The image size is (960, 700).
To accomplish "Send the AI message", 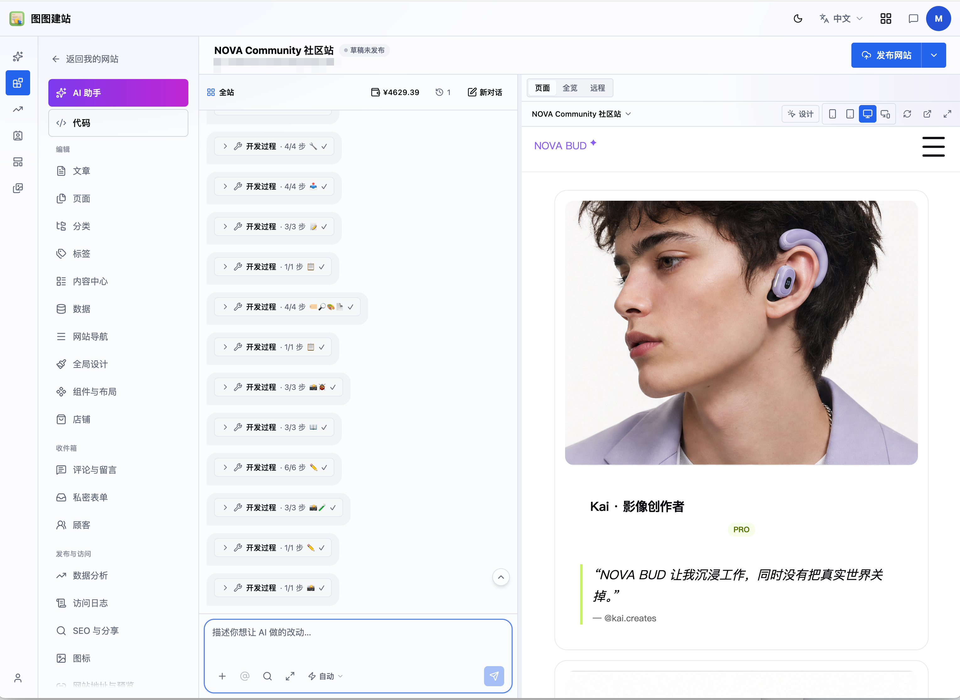I will (494, 676).
